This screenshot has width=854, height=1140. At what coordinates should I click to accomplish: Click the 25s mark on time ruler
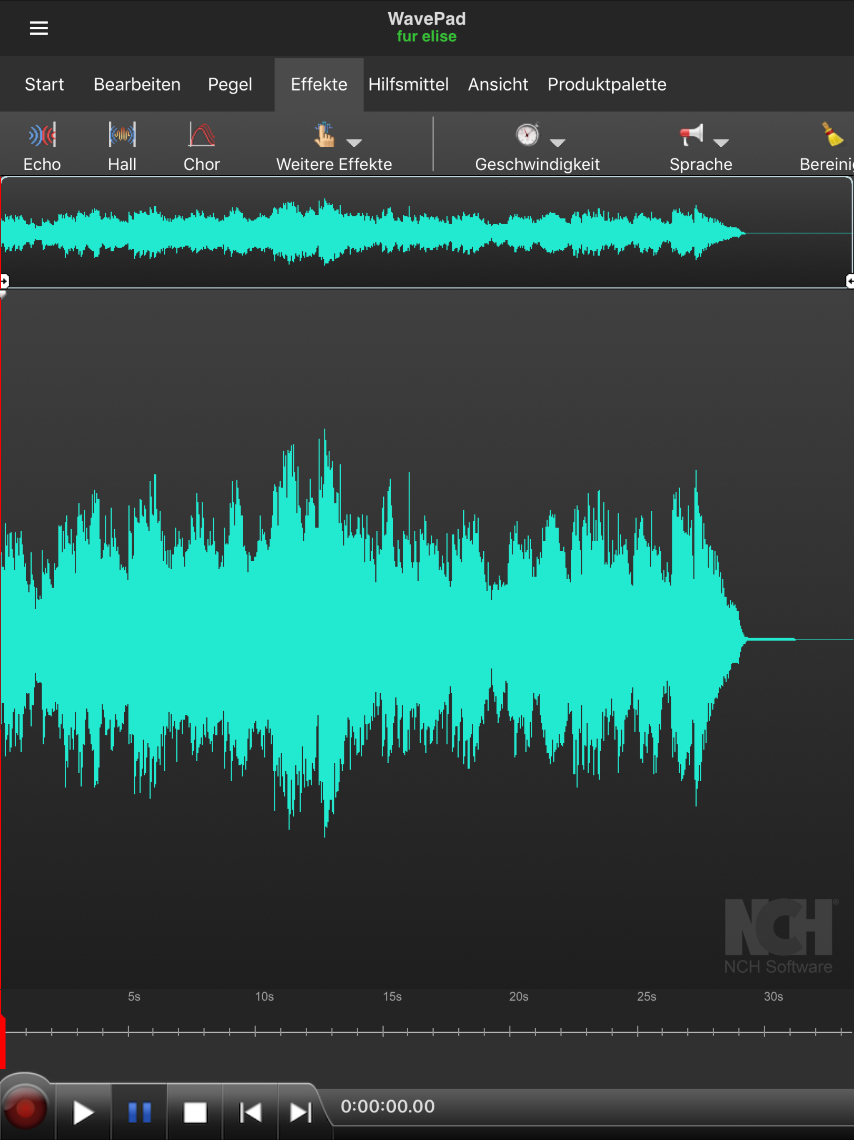pyautogui.click(x=646, y=996)
